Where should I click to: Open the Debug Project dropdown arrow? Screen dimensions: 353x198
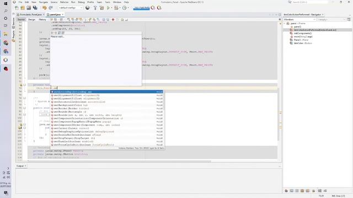[x=120, y=8]
